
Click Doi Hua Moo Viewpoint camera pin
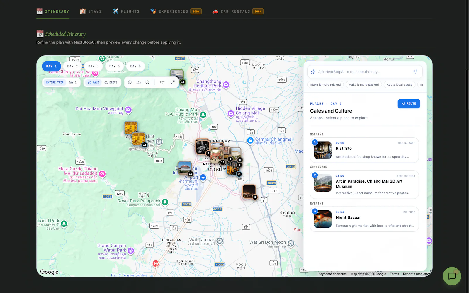pos(128,110)
